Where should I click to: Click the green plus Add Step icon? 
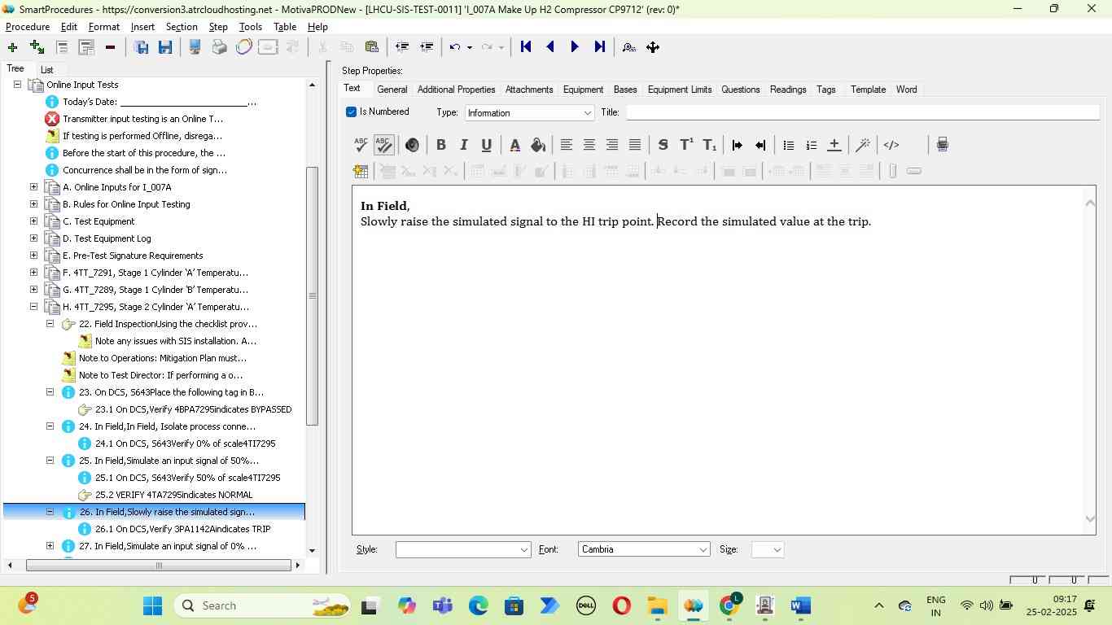(12, 47)
